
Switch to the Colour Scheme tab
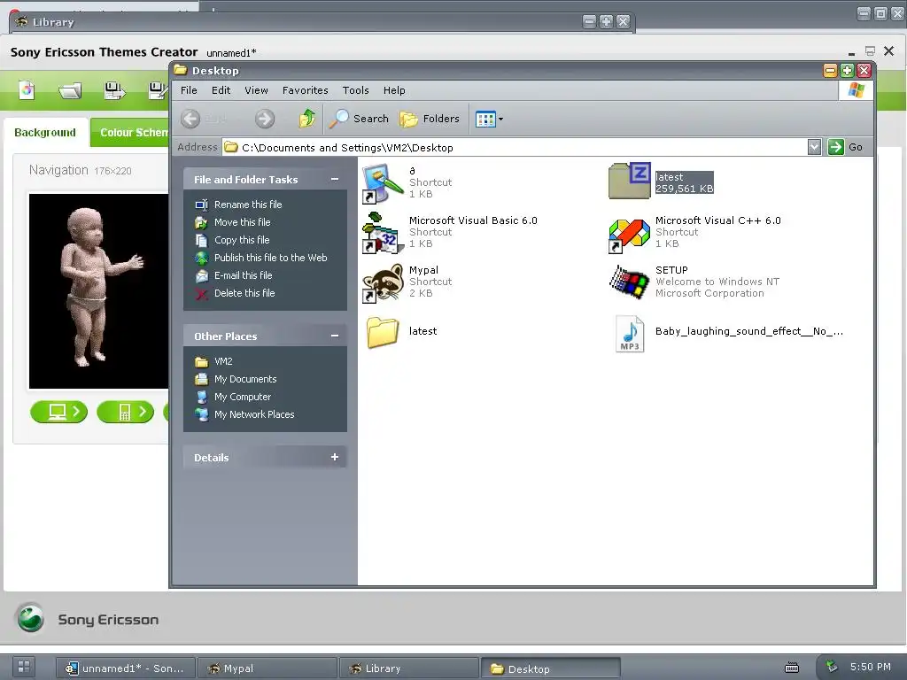[x=131, y=133]
